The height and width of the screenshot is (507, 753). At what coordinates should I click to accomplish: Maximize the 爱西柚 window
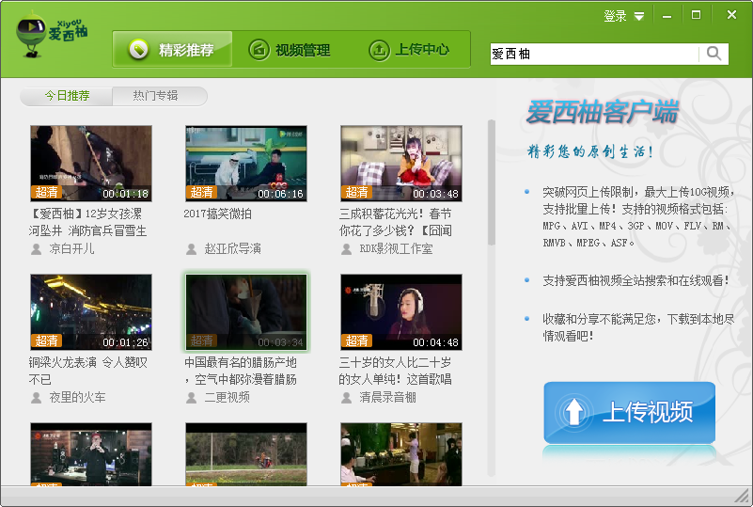pos(696,15)
